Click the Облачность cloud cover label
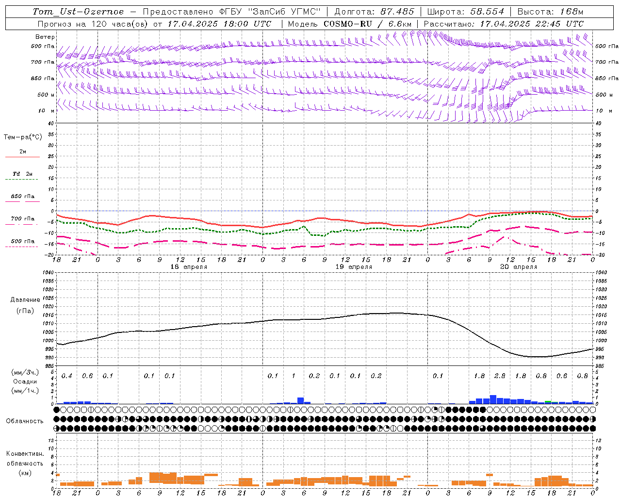This screenshot has height=497, width=621. (x=25, y=421)
